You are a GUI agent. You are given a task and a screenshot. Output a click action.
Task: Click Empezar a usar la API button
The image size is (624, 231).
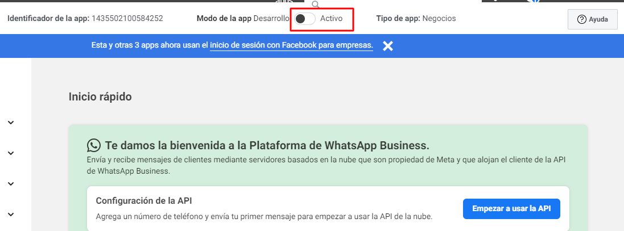tap(511, 209)
